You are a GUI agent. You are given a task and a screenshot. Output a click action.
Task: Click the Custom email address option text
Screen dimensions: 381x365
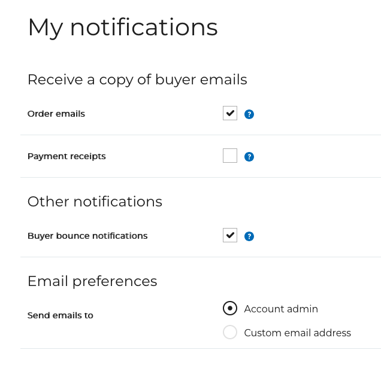(297, 333)
